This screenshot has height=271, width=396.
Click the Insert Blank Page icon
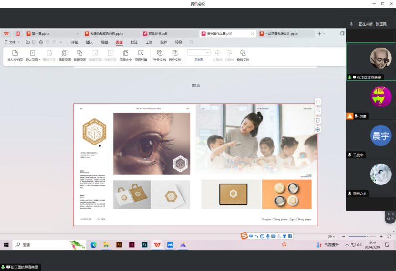(15, 53)
